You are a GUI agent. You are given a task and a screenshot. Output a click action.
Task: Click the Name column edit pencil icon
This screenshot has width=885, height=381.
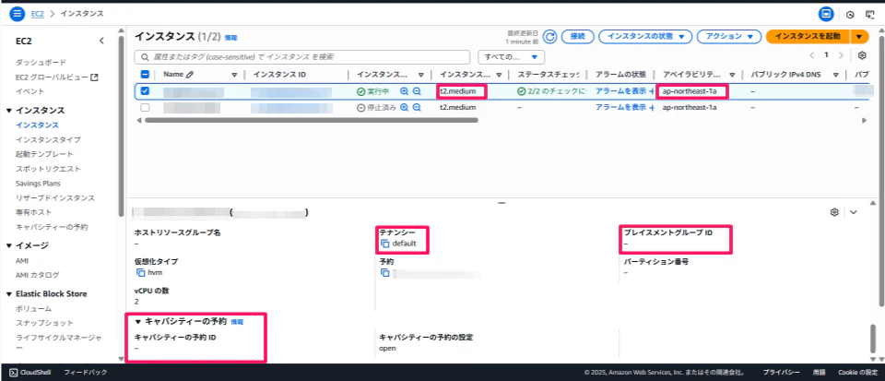[190, 75]
